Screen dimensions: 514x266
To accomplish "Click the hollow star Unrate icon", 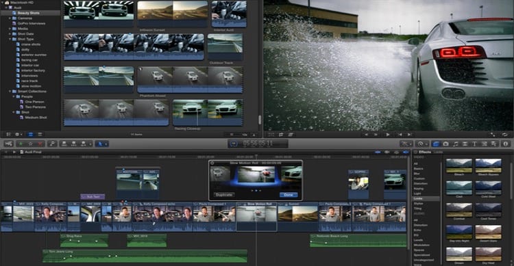I will (30, 144).
